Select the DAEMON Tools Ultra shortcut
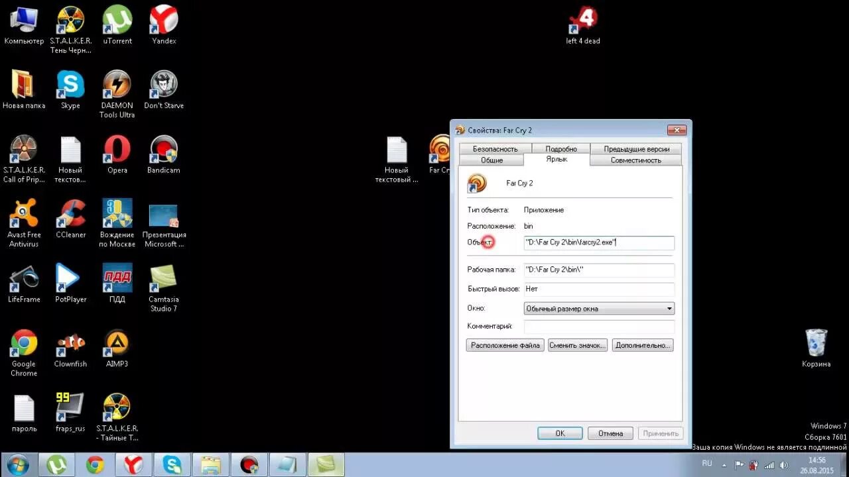This screenshot has width=849, height=477. (x=117, y=95)
